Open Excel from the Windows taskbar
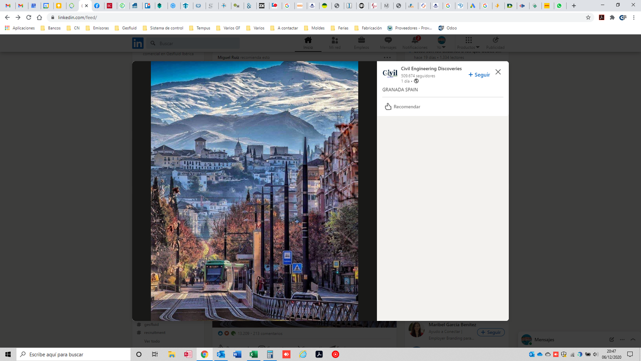Image resolution: width=641 pixels, height=361 pixels. tap(254, 355)
